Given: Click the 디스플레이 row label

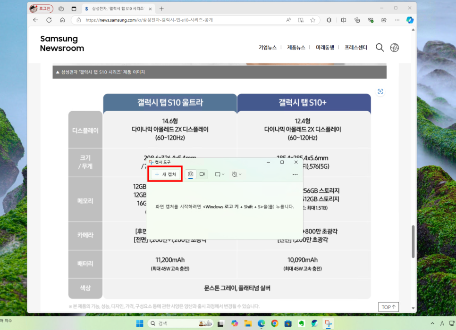Looking at the screenshot, I should point(85,131).
